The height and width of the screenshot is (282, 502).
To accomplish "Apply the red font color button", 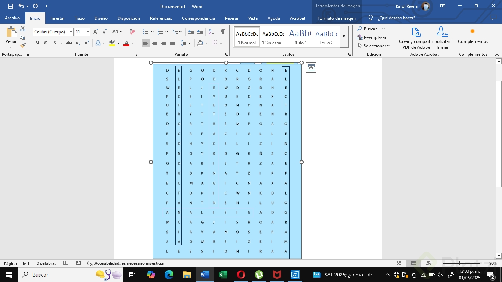I will pos(126,43).
